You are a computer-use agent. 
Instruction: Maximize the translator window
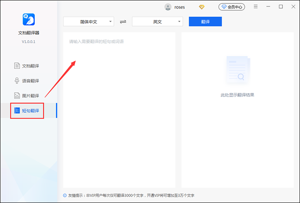tap(281, 7)
